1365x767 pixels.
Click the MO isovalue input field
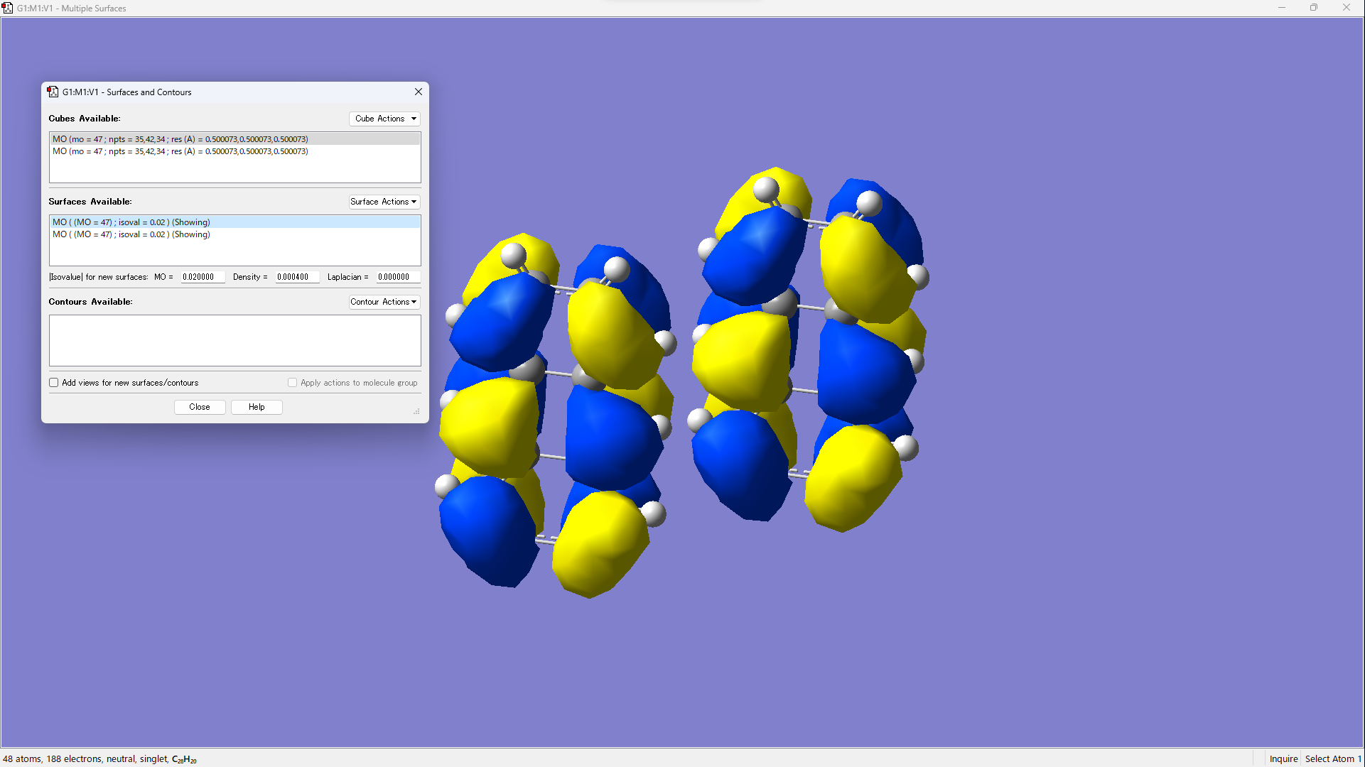click(202, 277)
